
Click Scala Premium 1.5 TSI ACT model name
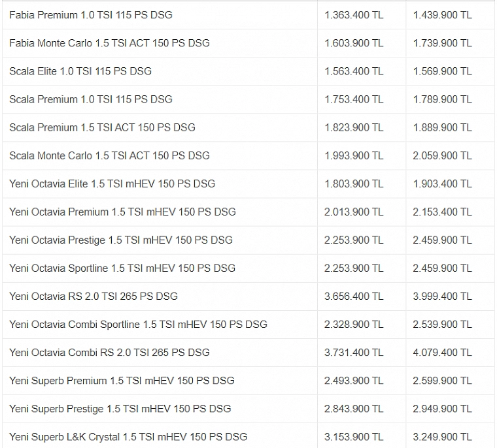coord(102,127)
